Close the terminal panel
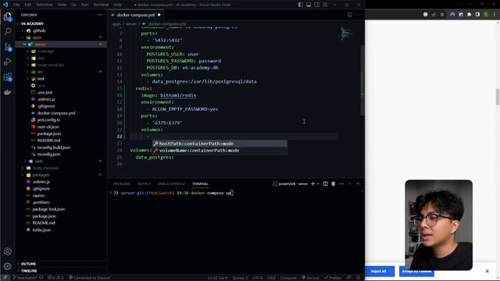The image size is (500, 281). click(358, 184)
